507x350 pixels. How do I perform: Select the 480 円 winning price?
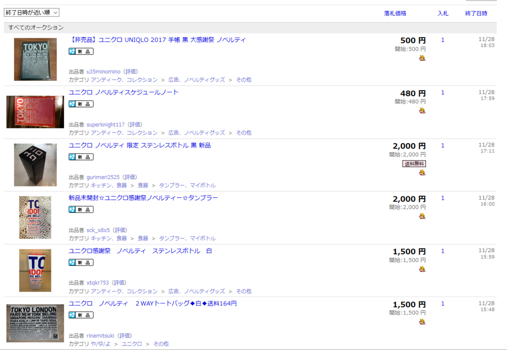point(413,93)
